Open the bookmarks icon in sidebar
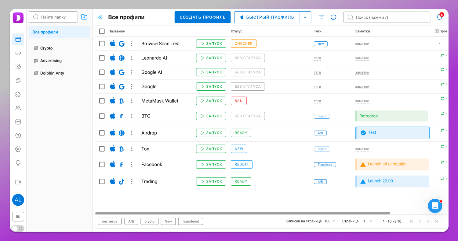The width and height of the screenshot is (458, 241). coord(18,81)
